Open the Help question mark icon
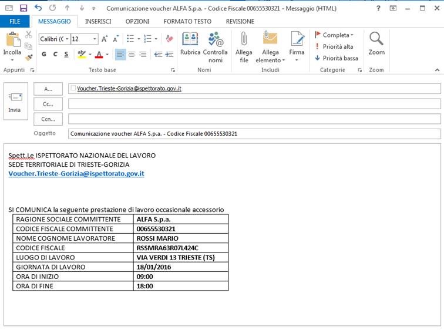The image size is (444, 330). (379, 8)
